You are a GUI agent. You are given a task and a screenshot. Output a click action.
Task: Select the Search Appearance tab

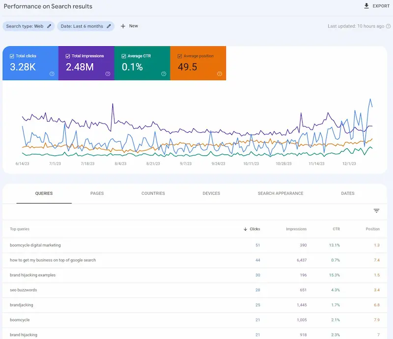click(x=281, y=193)
